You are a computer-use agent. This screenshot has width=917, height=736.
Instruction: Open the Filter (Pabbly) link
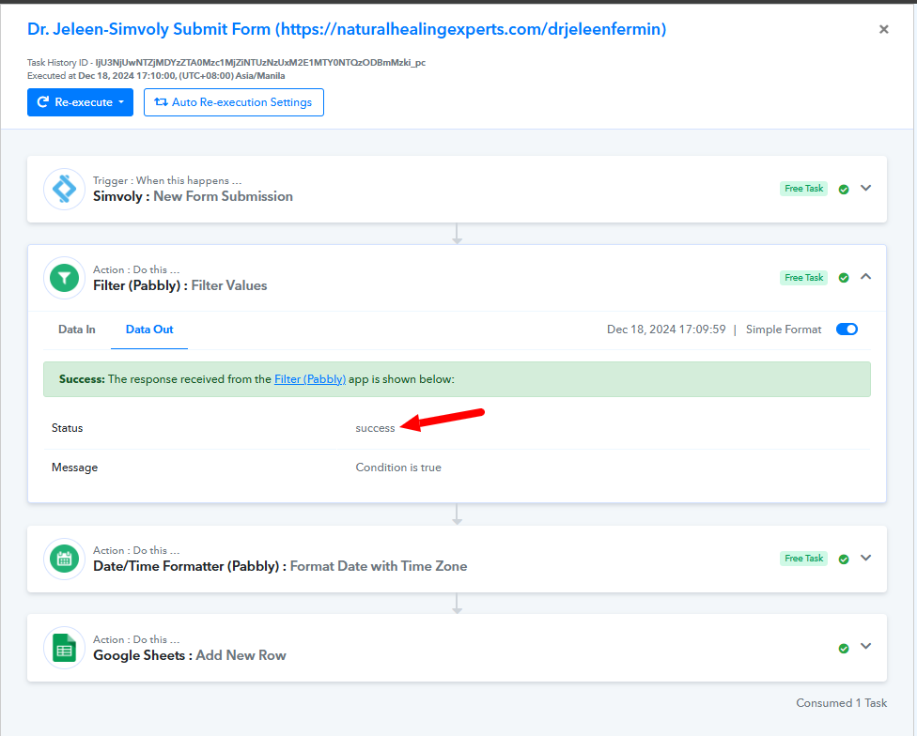click(310, 379)
